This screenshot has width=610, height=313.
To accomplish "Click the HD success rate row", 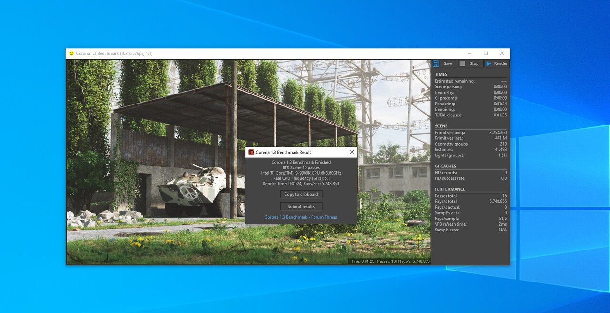I will [470, 178].
